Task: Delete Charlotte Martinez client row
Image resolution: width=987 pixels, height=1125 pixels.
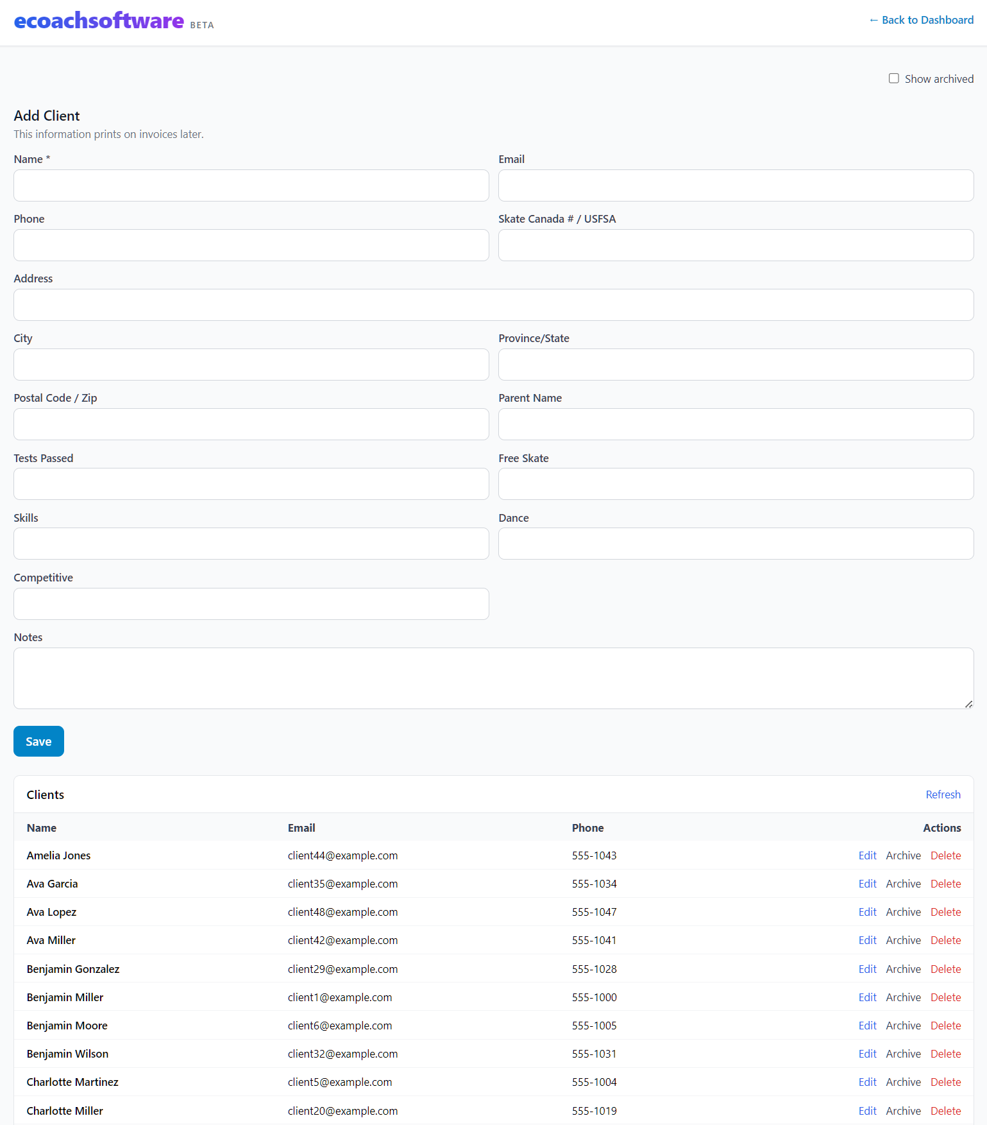Action: (945, 1082)
